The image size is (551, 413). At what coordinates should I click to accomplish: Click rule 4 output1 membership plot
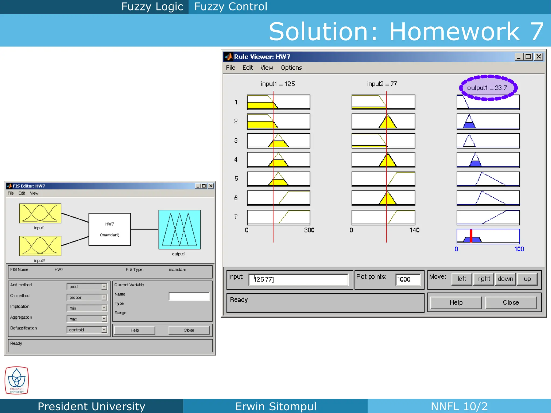coord(488,160)
